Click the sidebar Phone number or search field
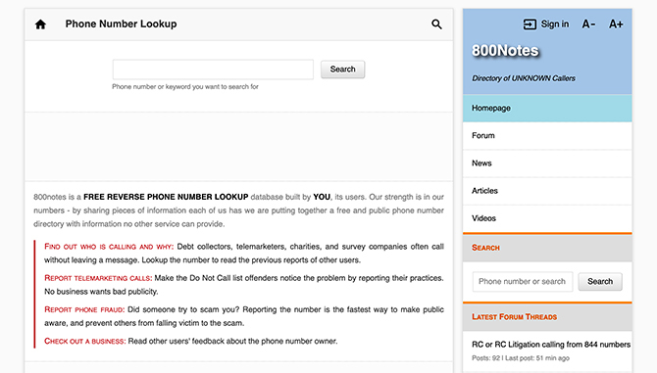The image size is (657, 373). click(523, 282)
